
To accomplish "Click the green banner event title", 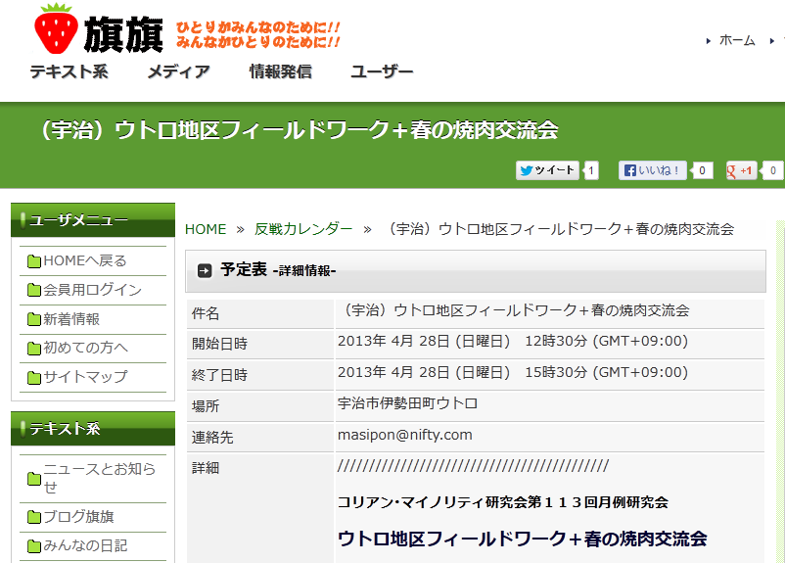I will pos(299,130).
